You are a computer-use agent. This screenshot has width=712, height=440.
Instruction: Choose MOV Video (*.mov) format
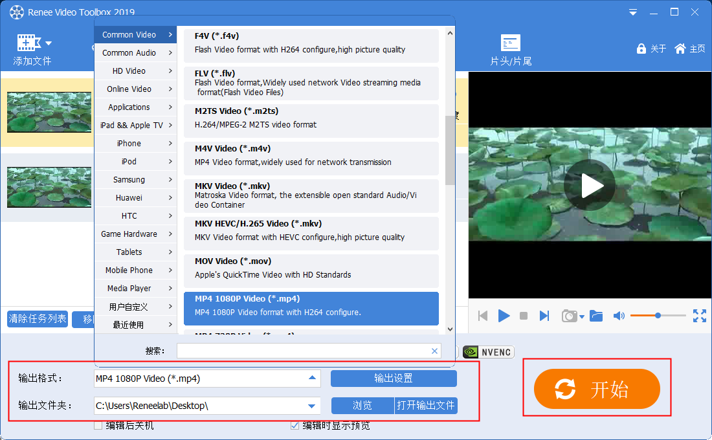311,271
